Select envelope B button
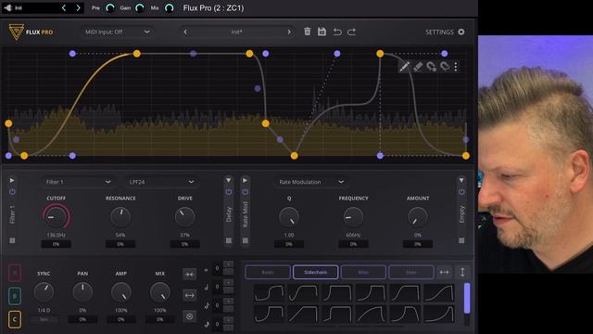 [15, 296]
